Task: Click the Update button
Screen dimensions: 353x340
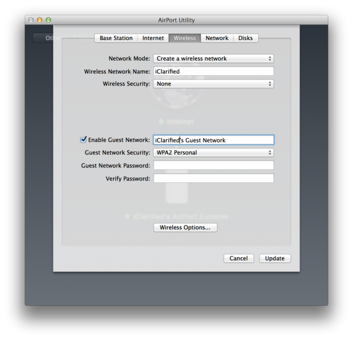Action: tap(275, 258)
